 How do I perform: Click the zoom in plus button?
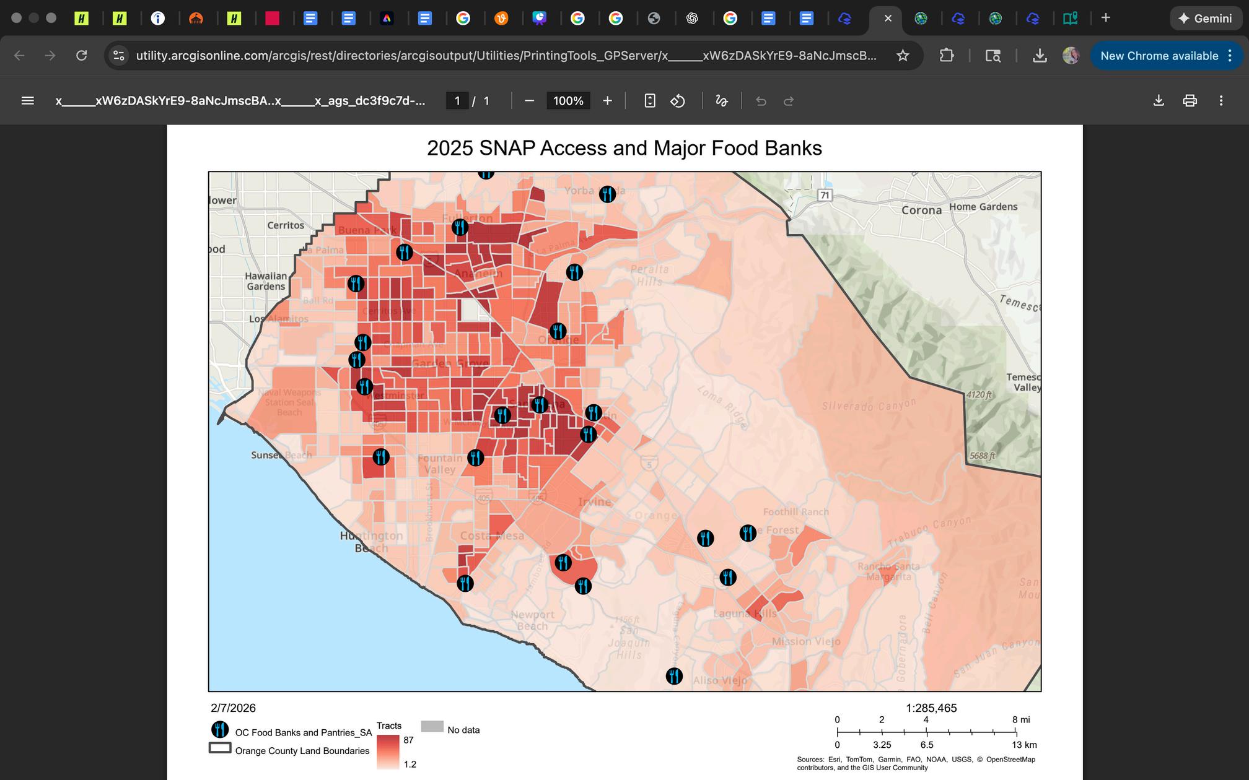coord(607,100)
